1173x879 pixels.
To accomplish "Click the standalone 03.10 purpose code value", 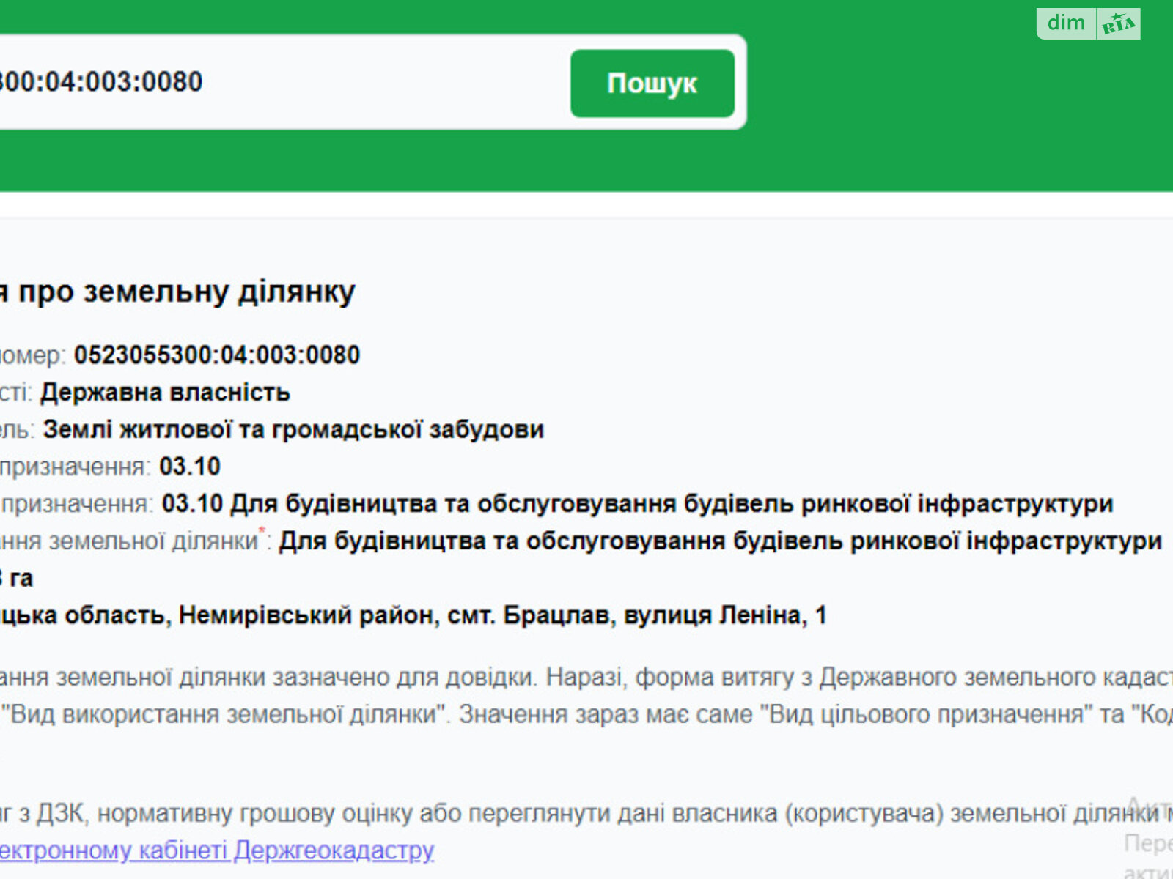I will [x=190, y=467].
